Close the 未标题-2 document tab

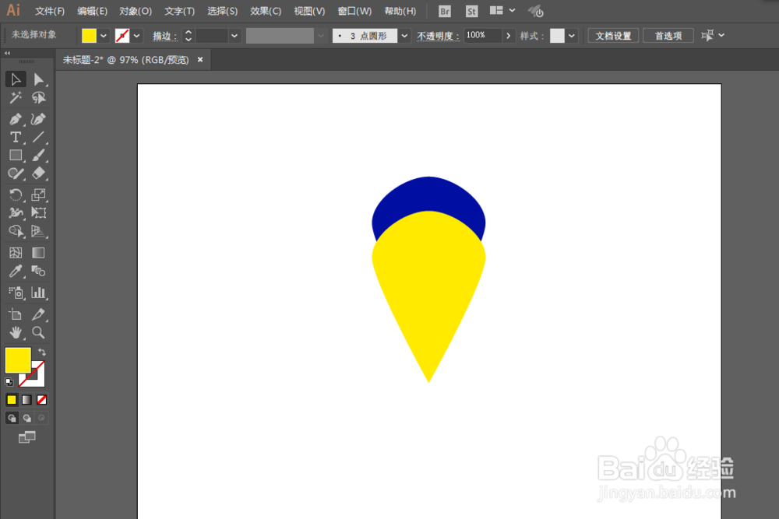click(x=200, y=60)
